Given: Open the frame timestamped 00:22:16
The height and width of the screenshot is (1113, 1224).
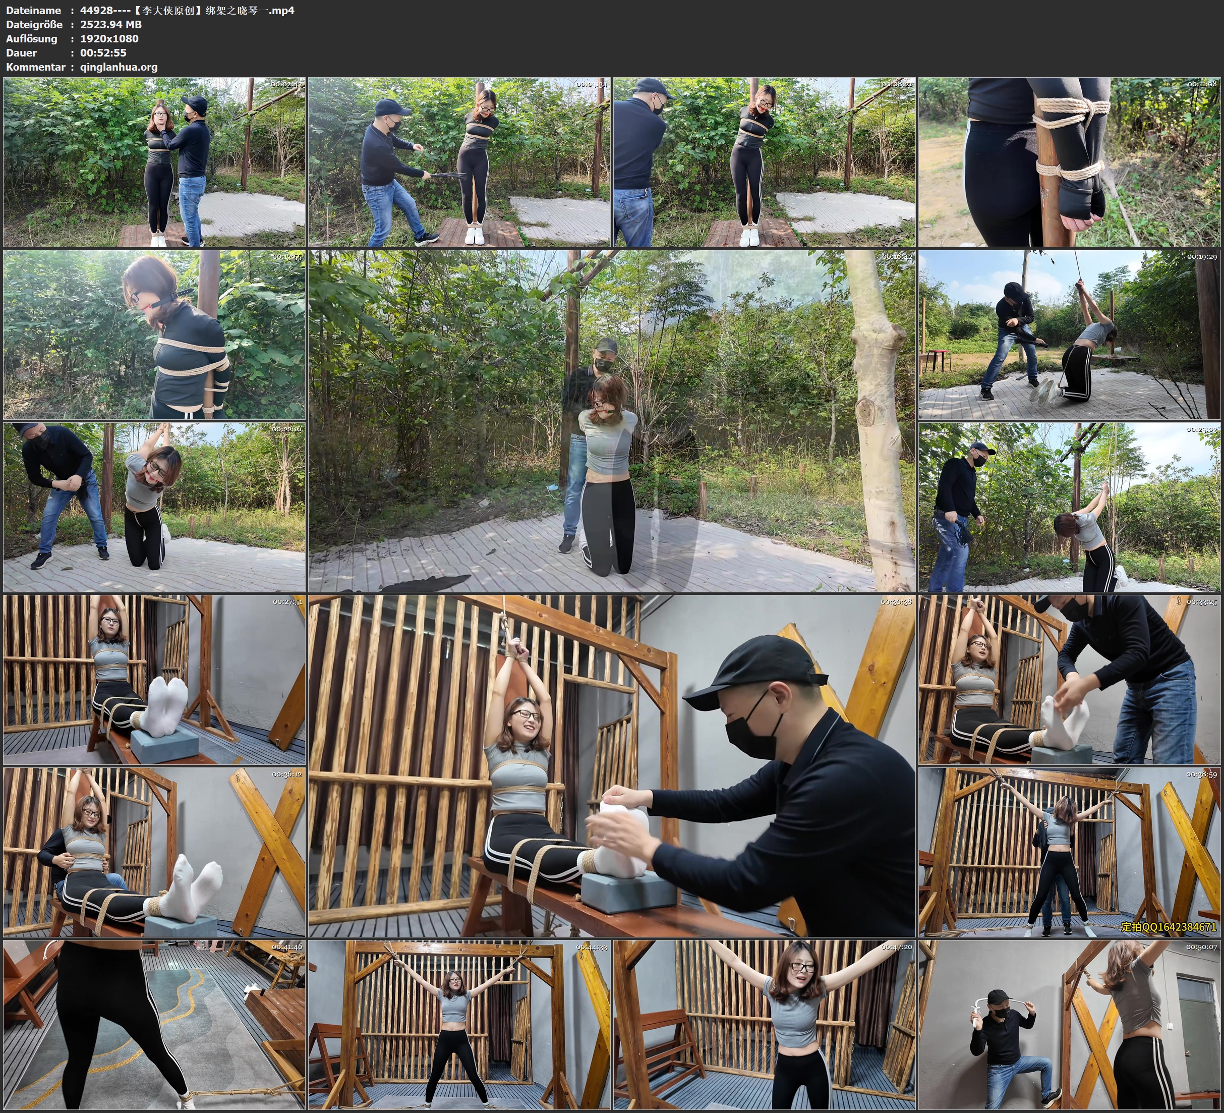Looking at the screenshot, I should [x=154, y=507].
